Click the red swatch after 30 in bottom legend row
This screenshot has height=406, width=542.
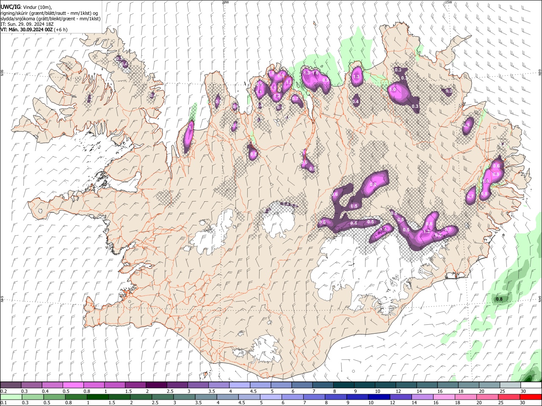[x=531, y=397]
